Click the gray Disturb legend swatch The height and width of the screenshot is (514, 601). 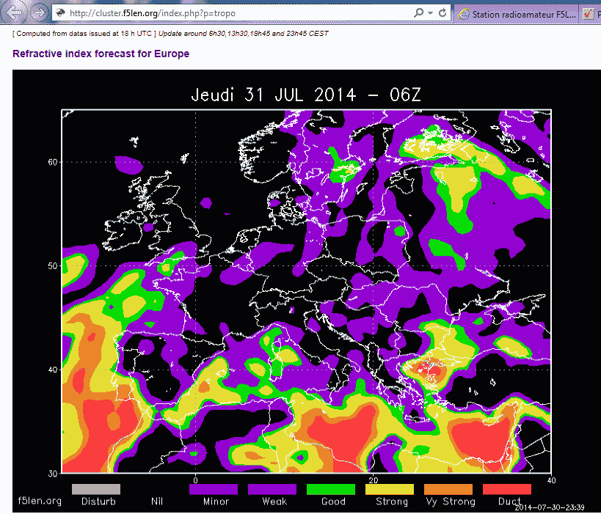[x=96, y=489]
